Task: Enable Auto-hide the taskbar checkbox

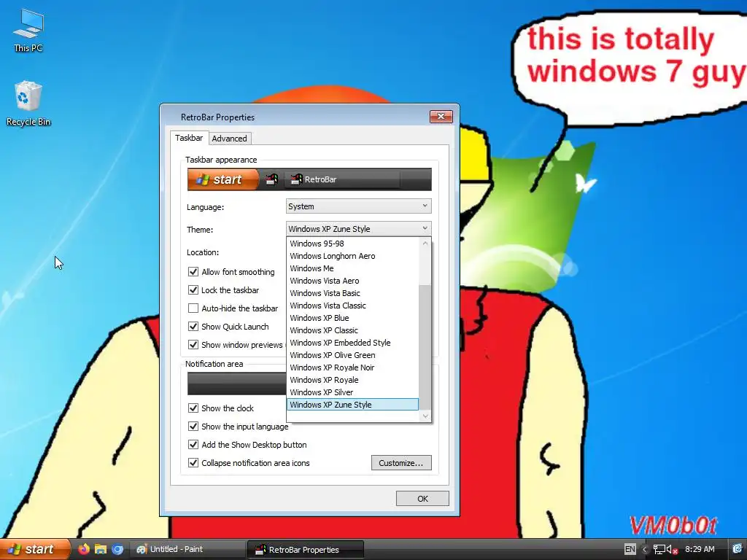Action: click(193, 308)
